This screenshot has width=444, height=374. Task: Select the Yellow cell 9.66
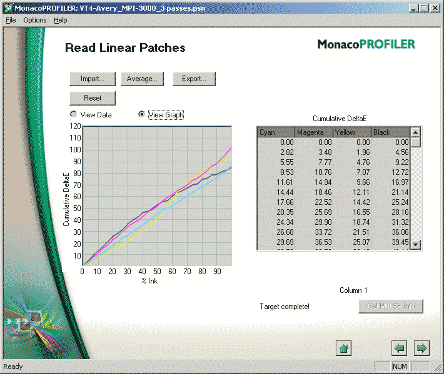click(352, 182)
